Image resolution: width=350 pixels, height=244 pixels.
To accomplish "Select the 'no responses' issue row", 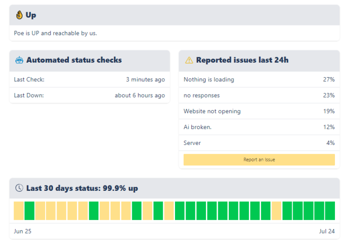I will click(259, 95).
